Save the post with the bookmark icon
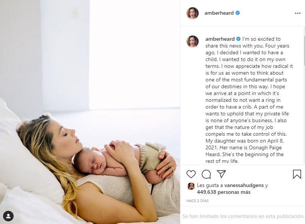This screenshot has width=305, height=224. pos(297,174)
